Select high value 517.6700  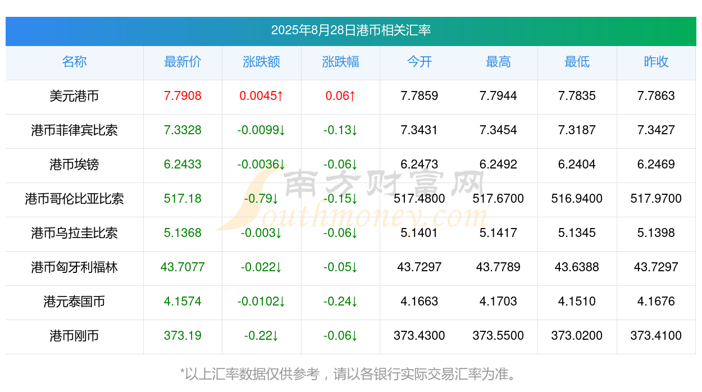click(498, 199)
